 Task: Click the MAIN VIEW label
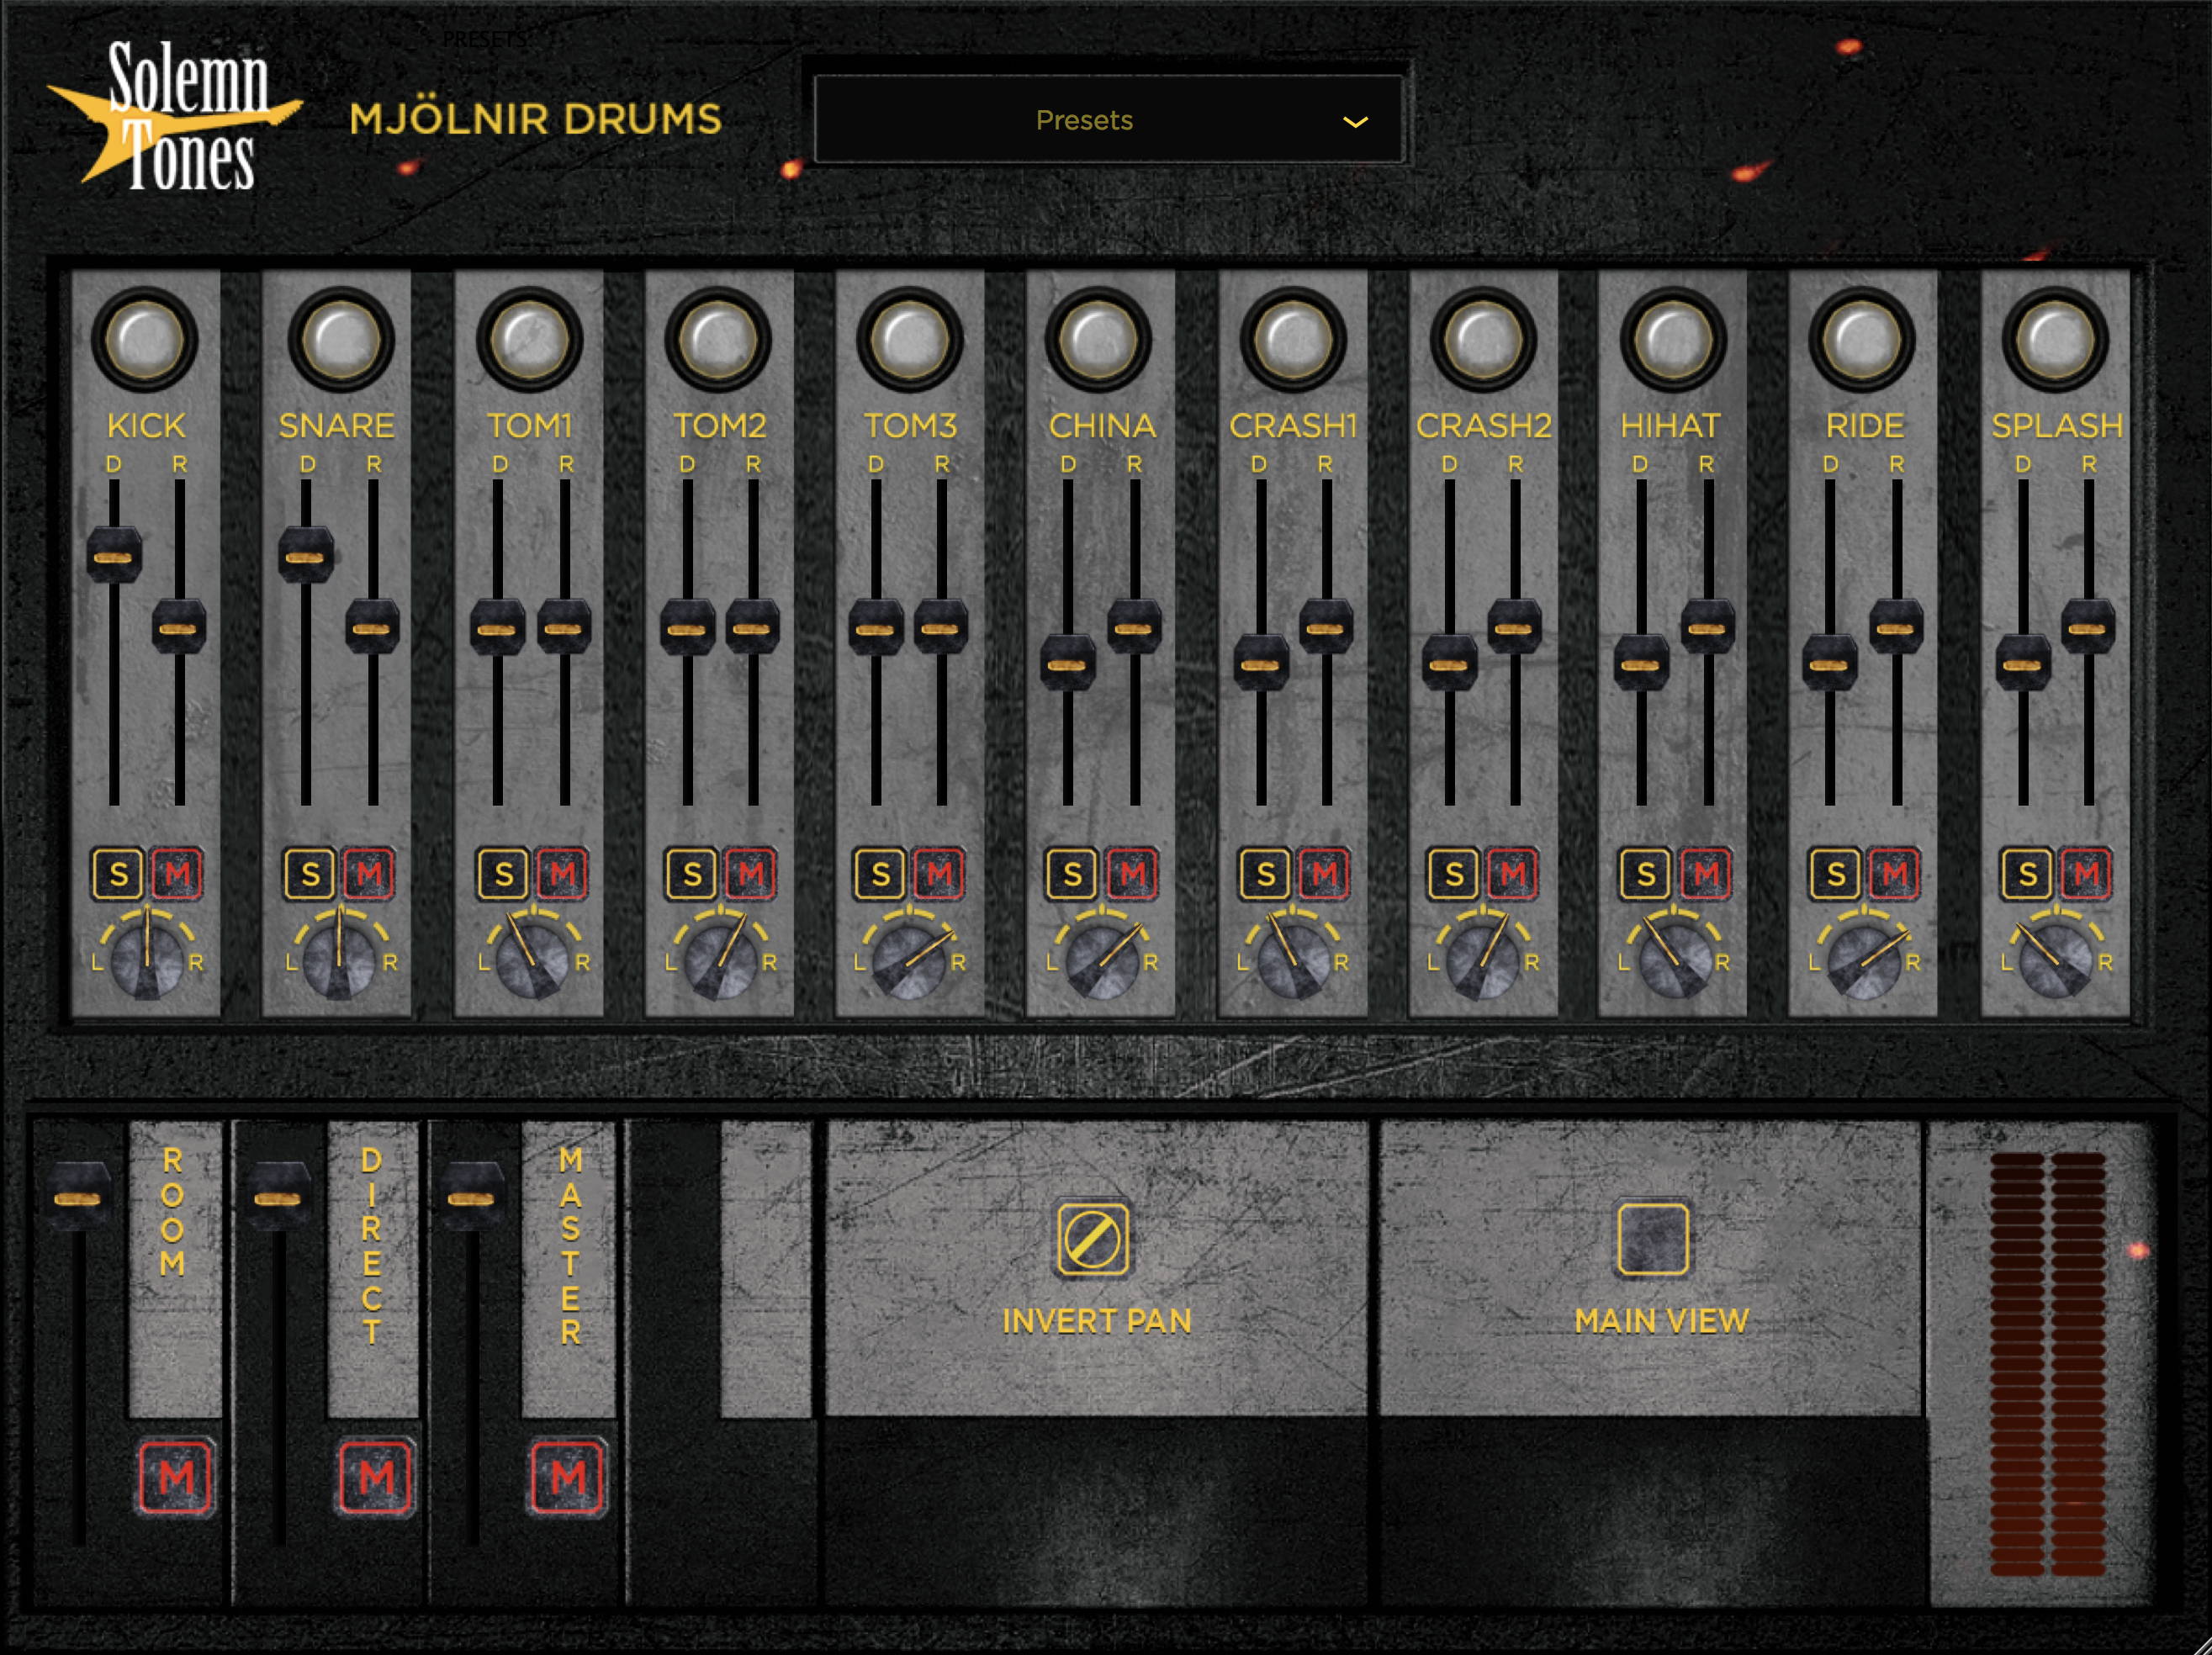(1661, 1321)
